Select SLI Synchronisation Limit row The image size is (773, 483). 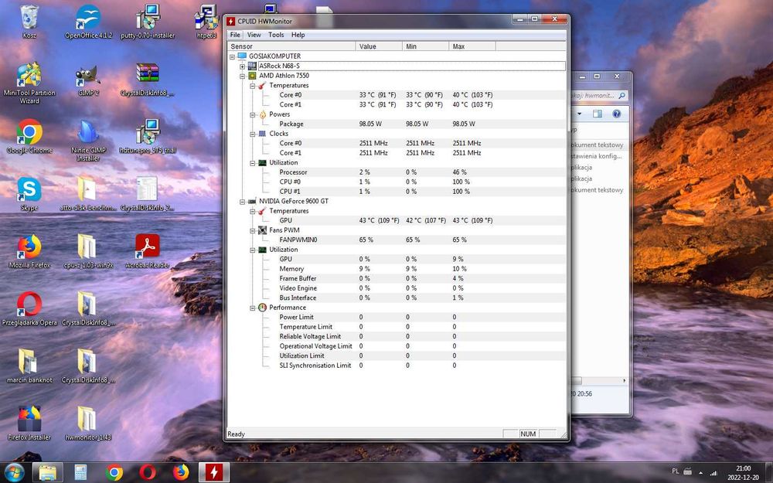click(397, 366)
